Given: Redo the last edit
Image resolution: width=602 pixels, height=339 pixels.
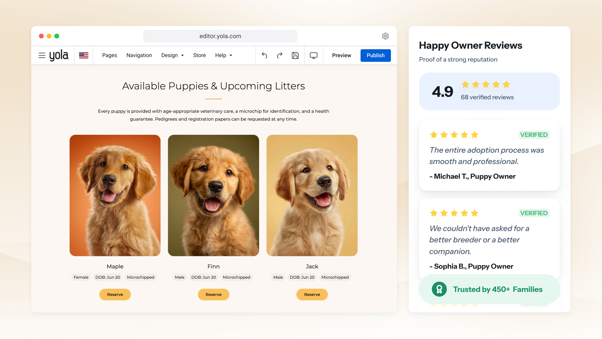Looking at the screenshot, I should tap(280, 55).
